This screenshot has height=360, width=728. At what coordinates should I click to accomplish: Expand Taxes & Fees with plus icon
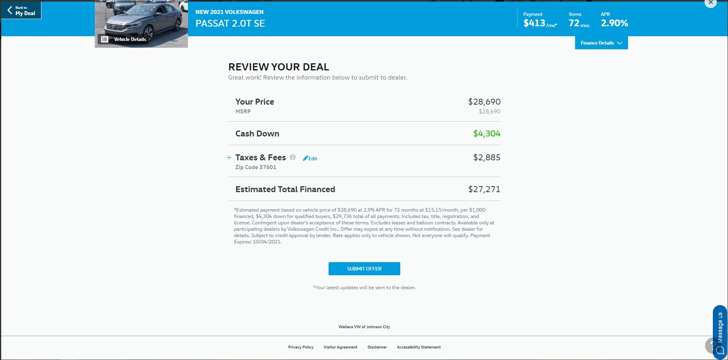click(229, 158)
